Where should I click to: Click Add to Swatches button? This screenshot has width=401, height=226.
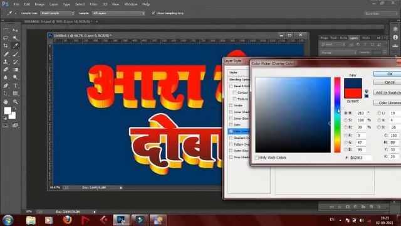(x=388, y=92)
